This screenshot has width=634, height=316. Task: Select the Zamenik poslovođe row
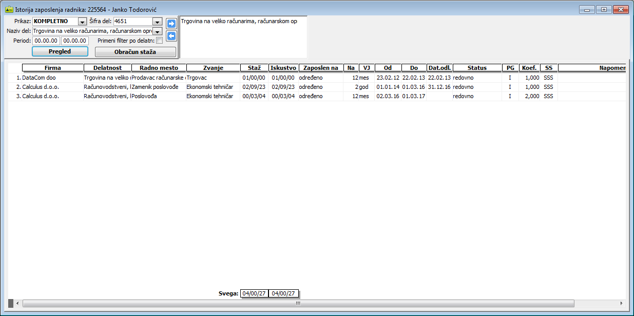[155, 87]
